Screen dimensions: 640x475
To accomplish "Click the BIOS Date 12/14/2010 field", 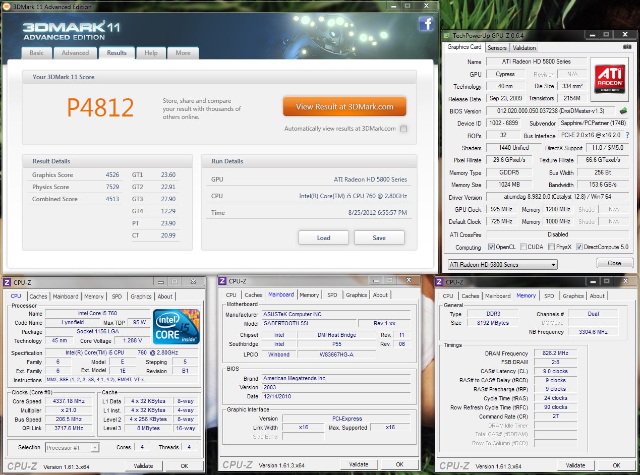I will pyautogui.click(x=336, y=396).
